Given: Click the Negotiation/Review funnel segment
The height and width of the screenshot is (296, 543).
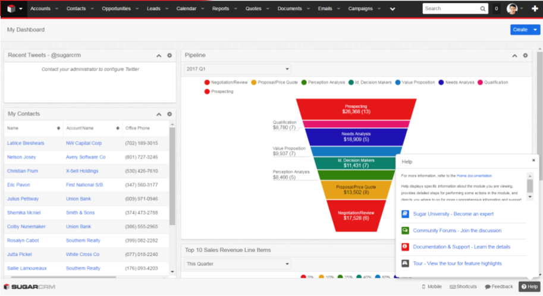Looking at the screenshot, I should (x=356, y=216).
